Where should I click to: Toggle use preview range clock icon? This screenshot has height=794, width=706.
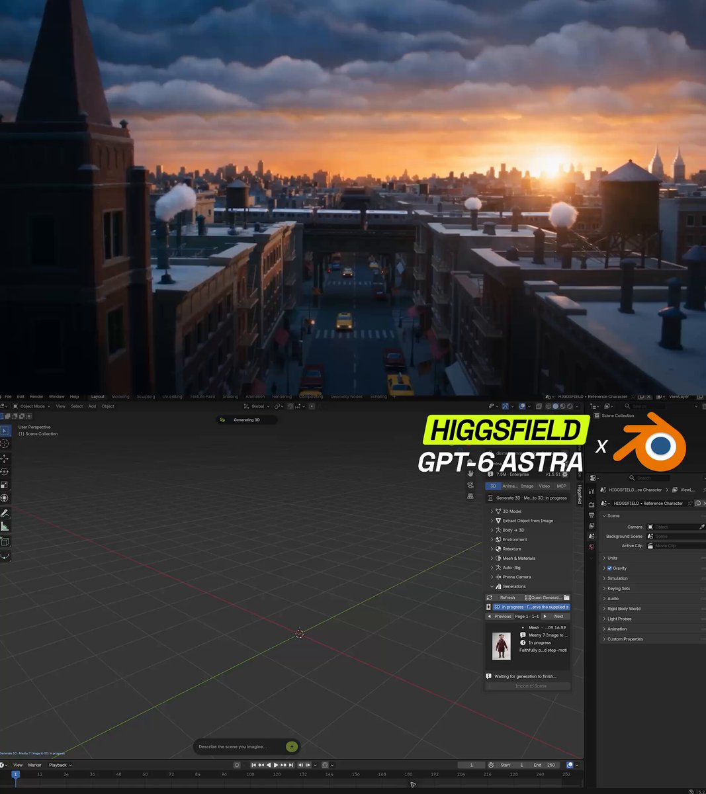click(491, 765)
